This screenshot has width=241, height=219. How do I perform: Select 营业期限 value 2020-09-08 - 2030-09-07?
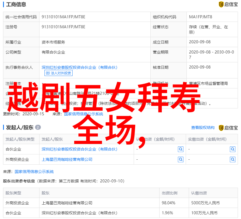click(x=211, y=55)
